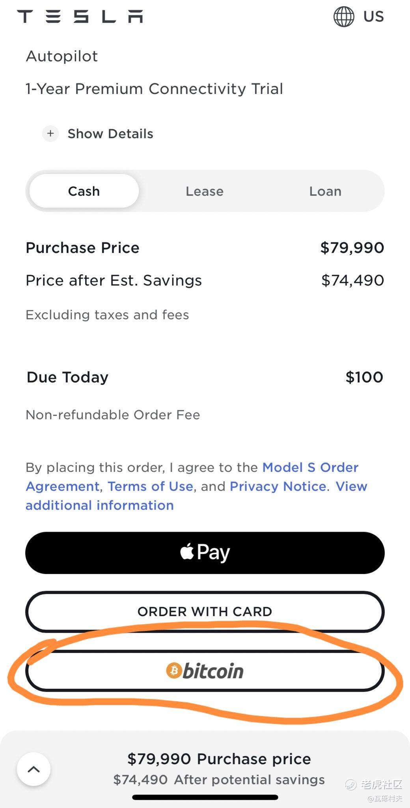Click the Tesla logo

80,17
